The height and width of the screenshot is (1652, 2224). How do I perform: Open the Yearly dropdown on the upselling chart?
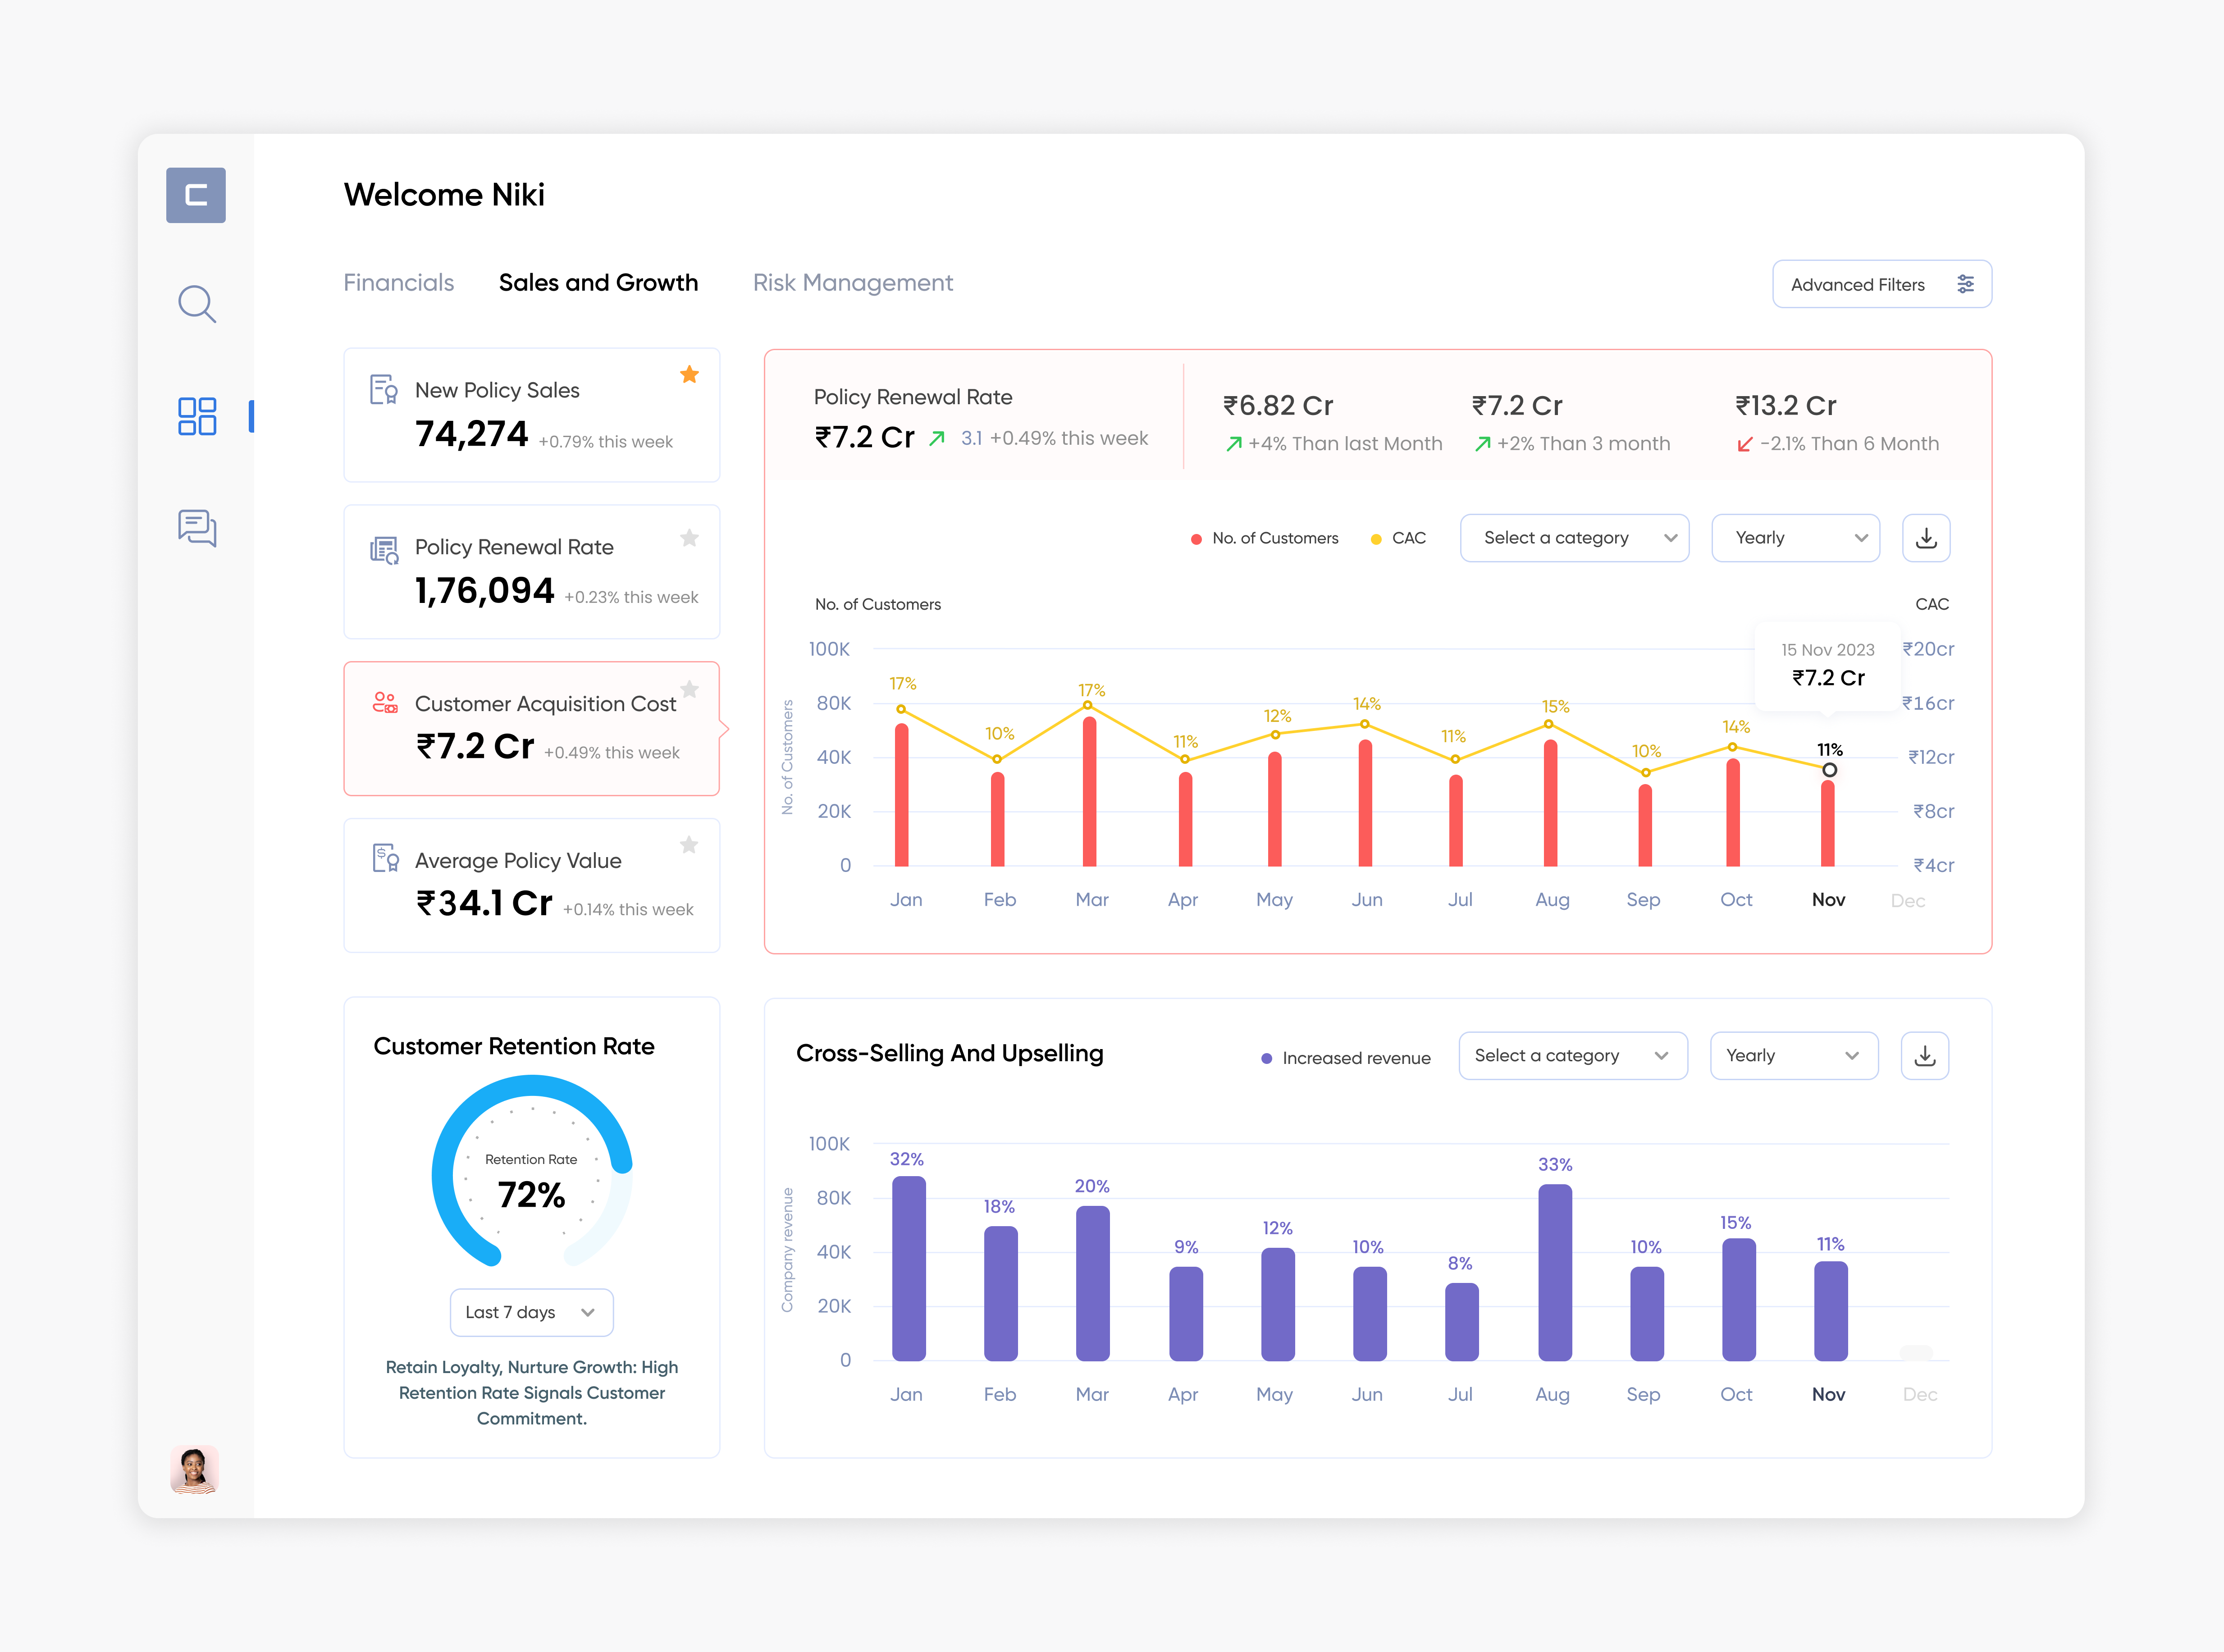[1794, 1055]
